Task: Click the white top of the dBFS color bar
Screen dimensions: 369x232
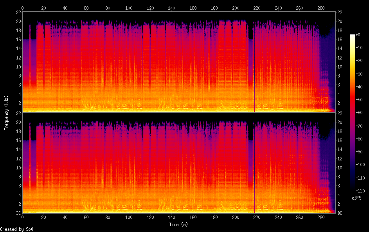Action: pyautogui.click(x=353, y=36)
